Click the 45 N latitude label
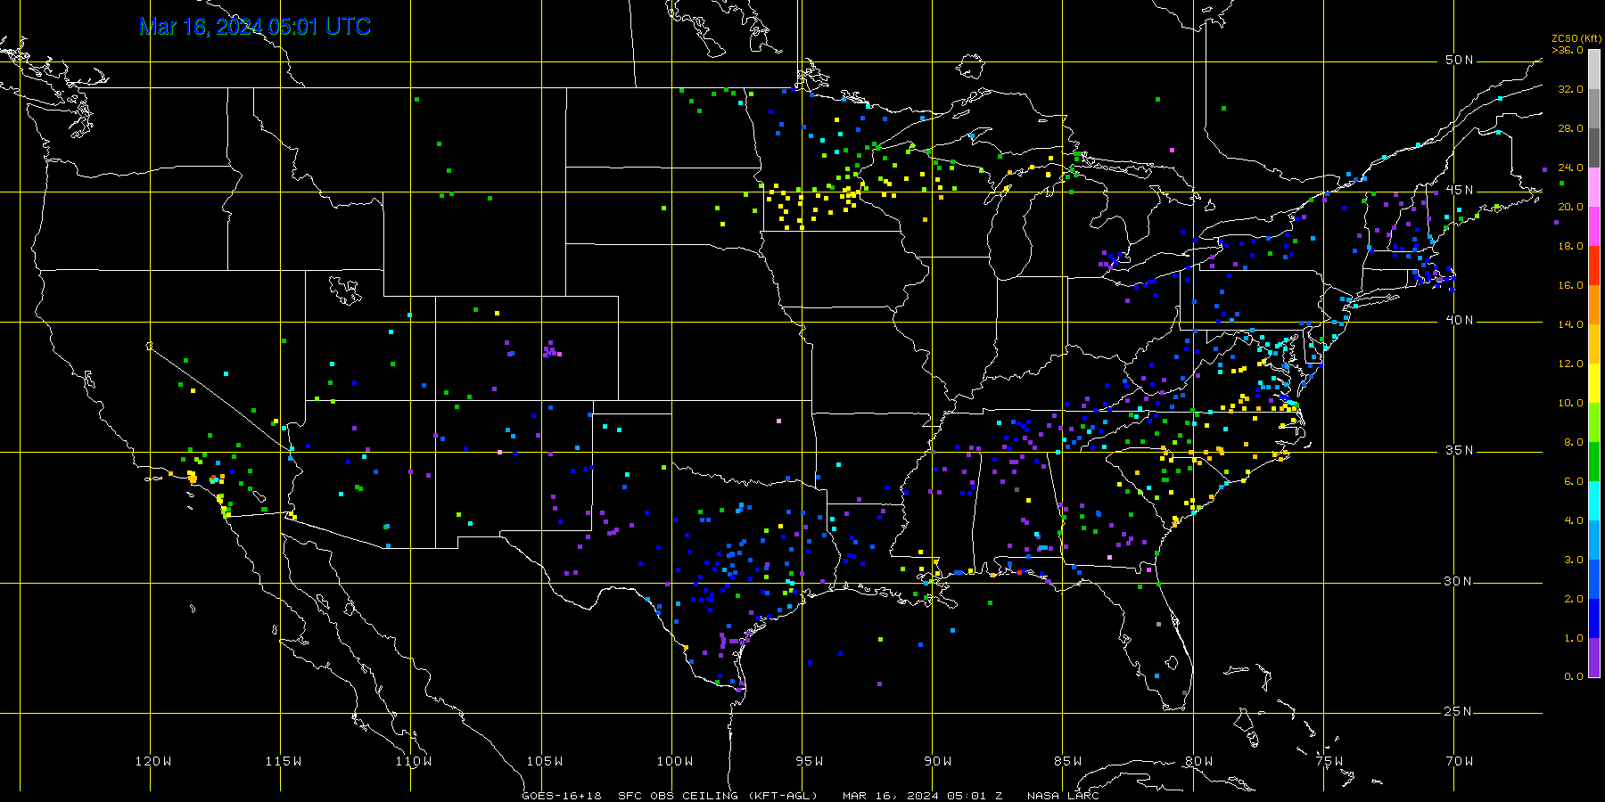 tap(1460, 190)
